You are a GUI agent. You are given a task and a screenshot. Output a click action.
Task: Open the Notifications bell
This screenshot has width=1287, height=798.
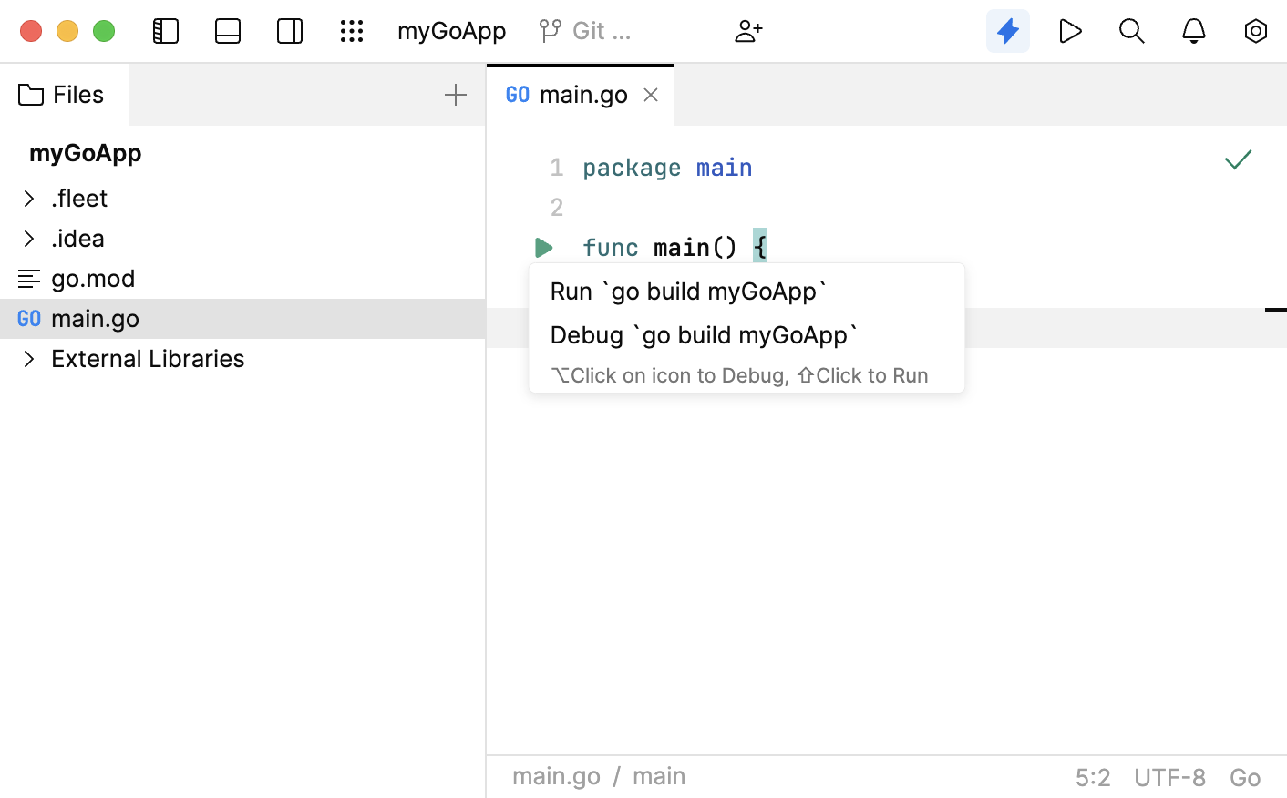pos(1193,30)
